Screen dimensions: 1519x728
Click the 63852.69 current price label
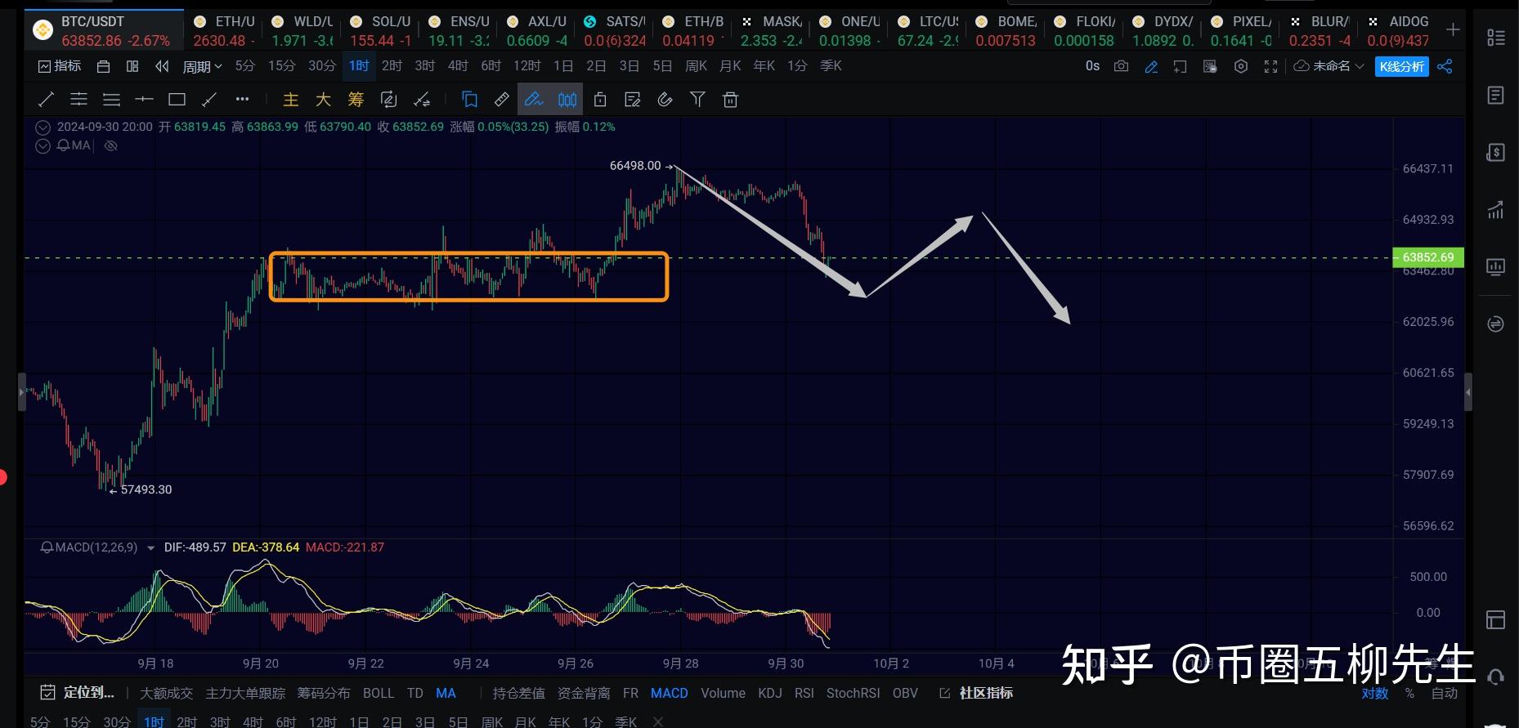point(1427,257)
